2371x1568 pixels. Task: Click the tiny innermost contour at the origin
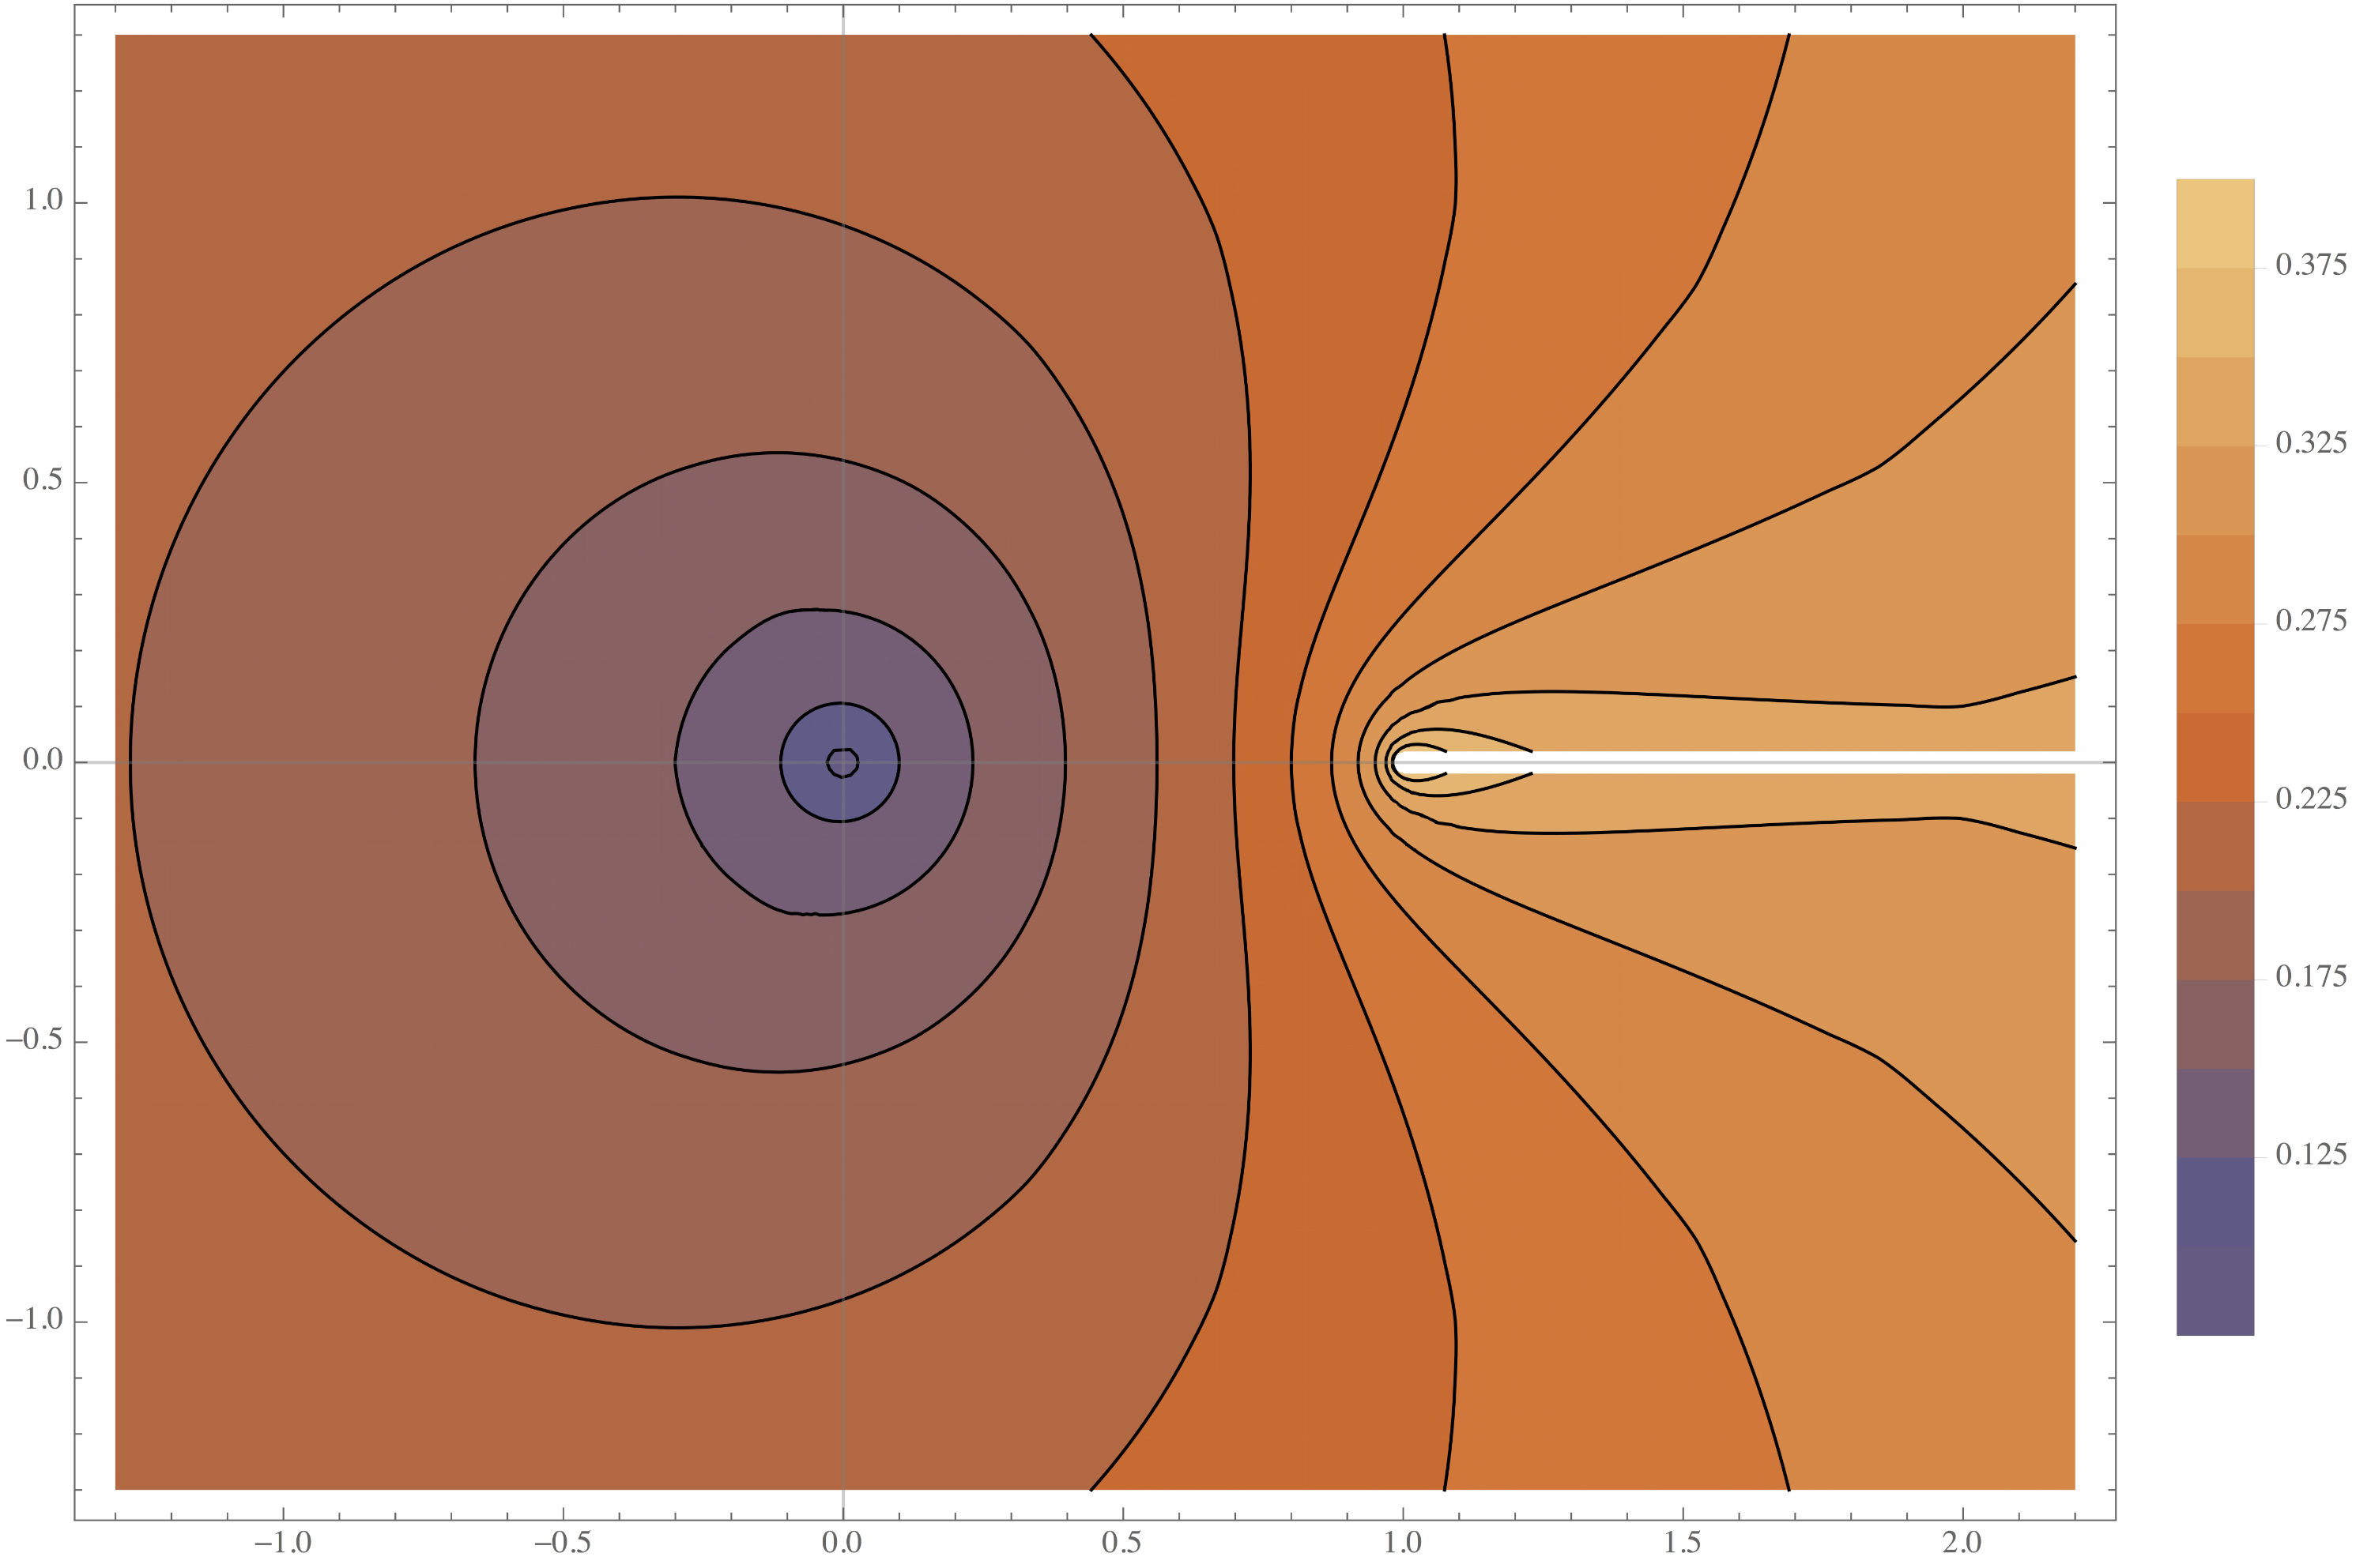pos(842,763)
